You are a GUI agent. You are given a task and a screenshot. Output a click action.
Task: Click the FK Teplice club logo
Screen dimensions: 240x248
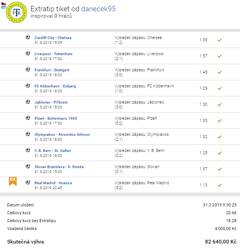17,12
